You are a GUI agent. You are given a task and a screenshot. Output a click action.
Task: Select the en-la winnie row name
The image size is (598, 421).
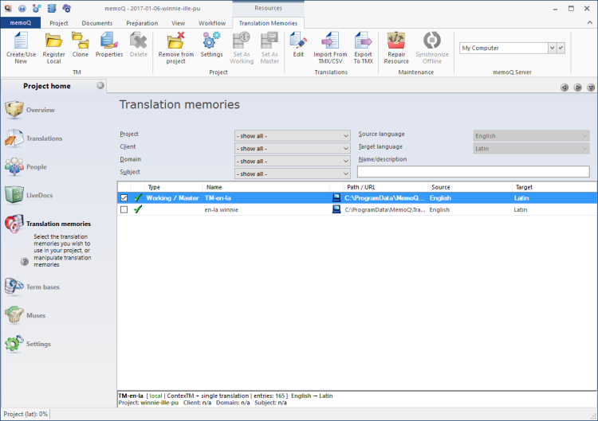pyautogui.click(x=221, y=210)
